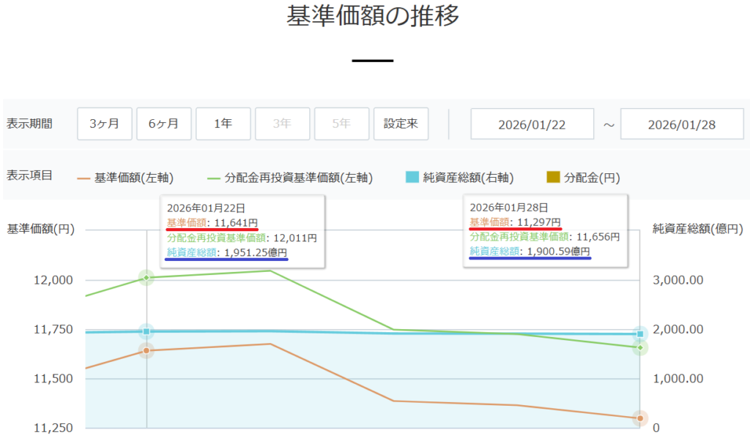
Task: Click the disabled 5年 period button
Action: click(341, 124)
